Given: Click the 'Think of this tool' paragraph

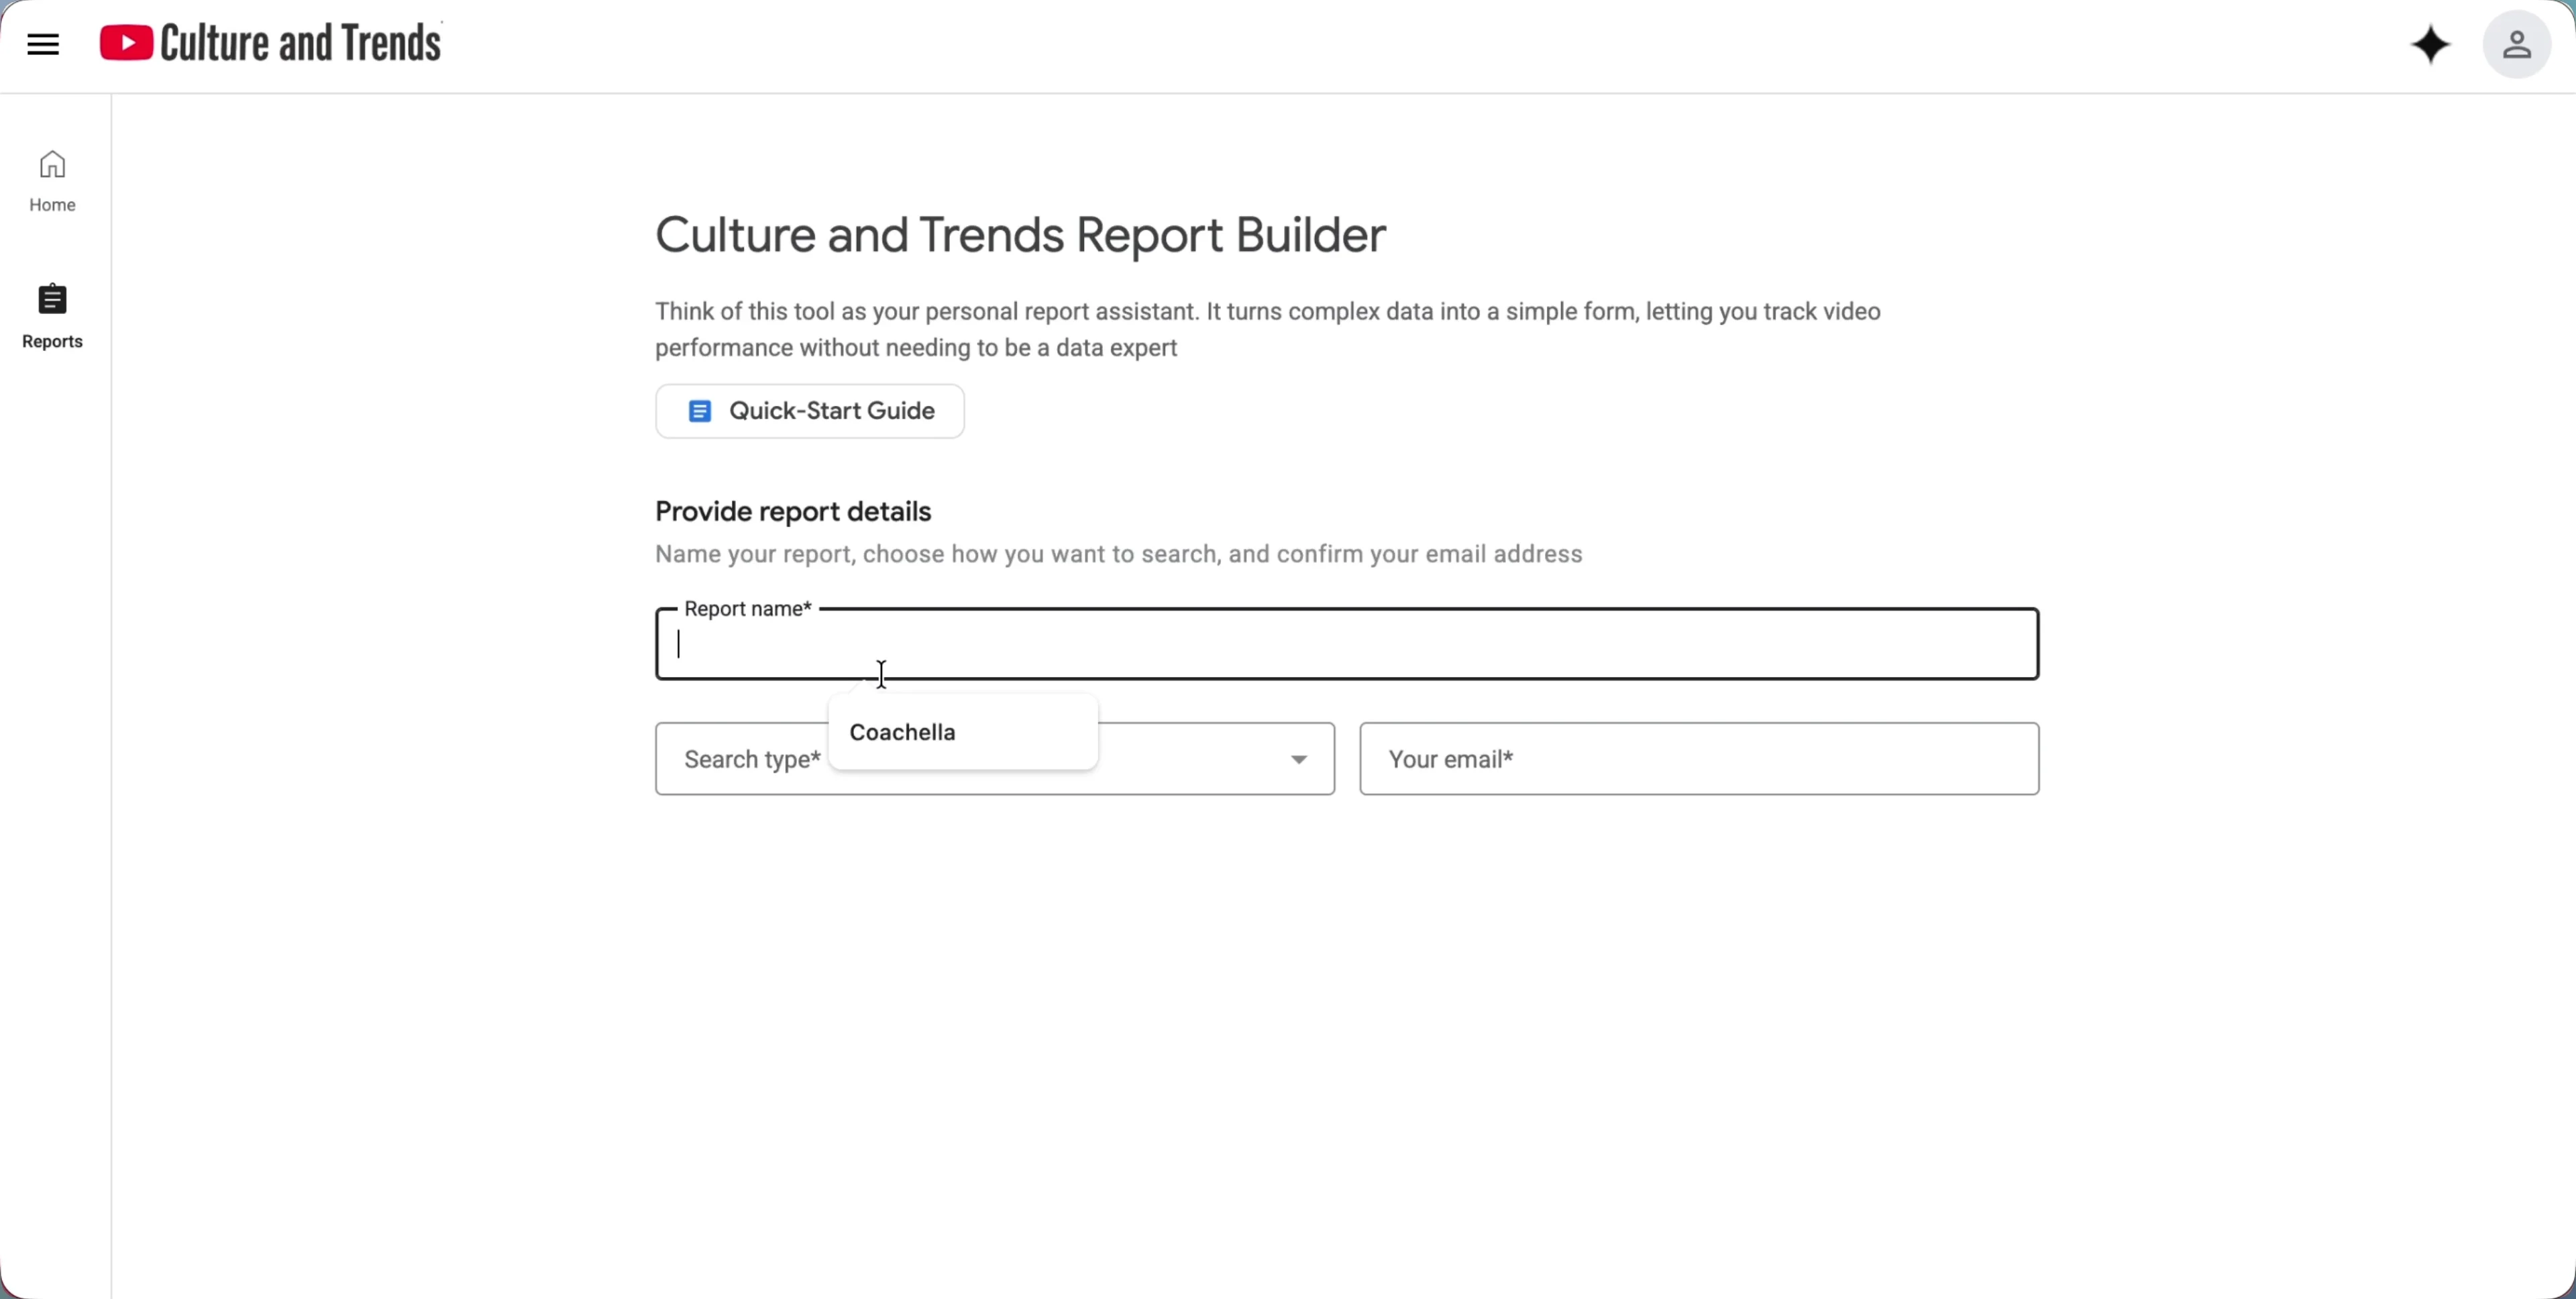Looking at the screenshot, I should (1268, 330).
